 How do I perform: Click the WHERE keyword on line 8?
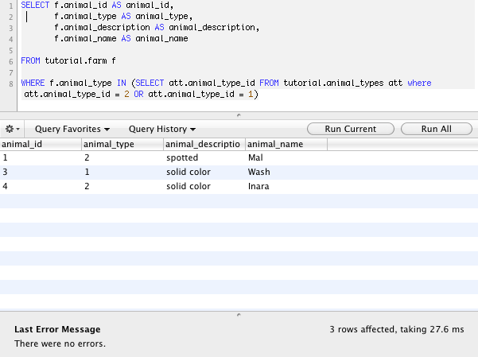pos(33,83)
